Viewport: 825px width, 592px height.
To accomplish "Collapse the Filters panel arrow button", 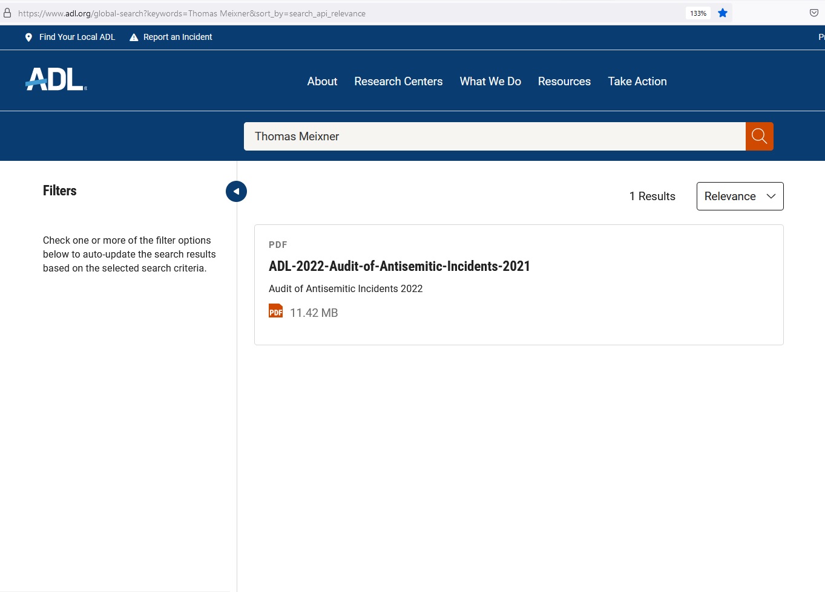I will pos(236,191).
